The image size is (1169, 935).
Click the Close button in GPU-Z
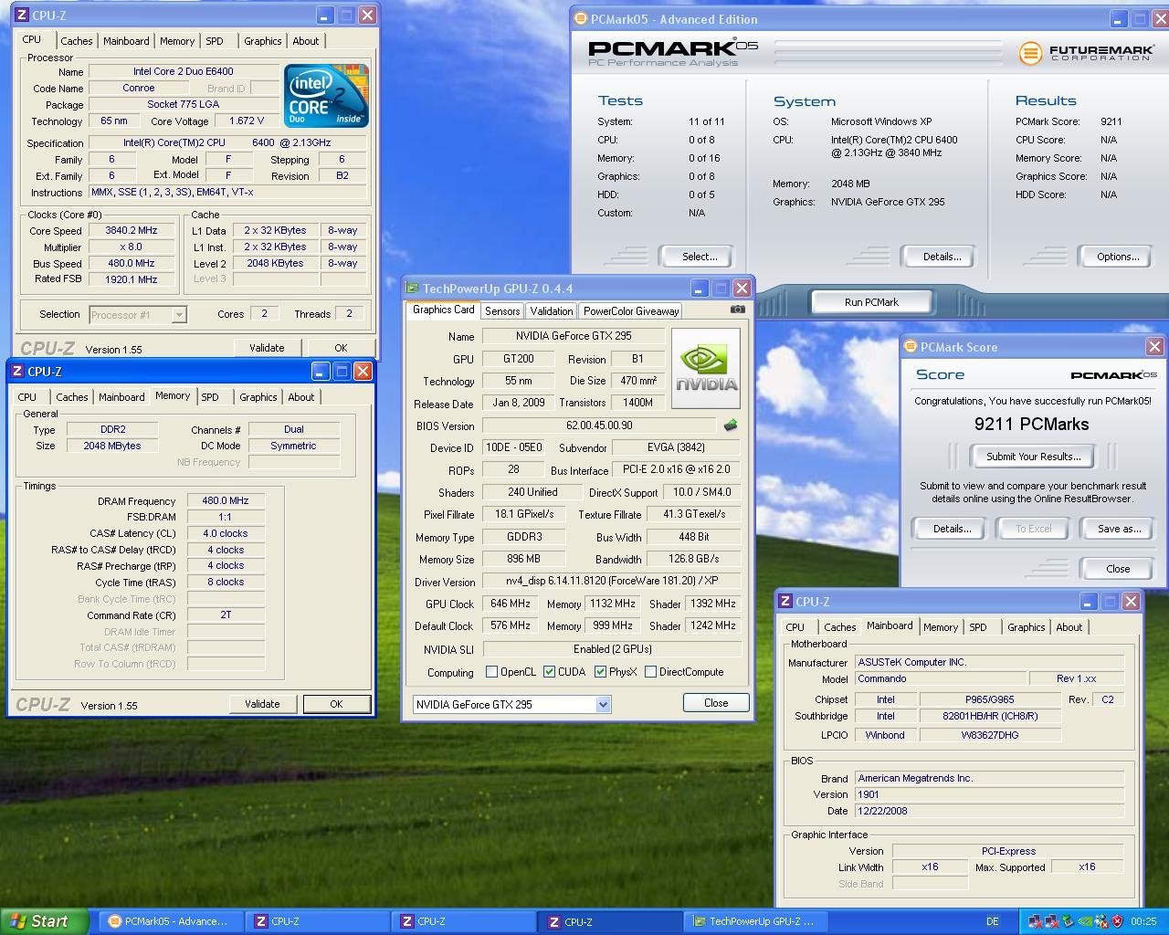point(716,703)
